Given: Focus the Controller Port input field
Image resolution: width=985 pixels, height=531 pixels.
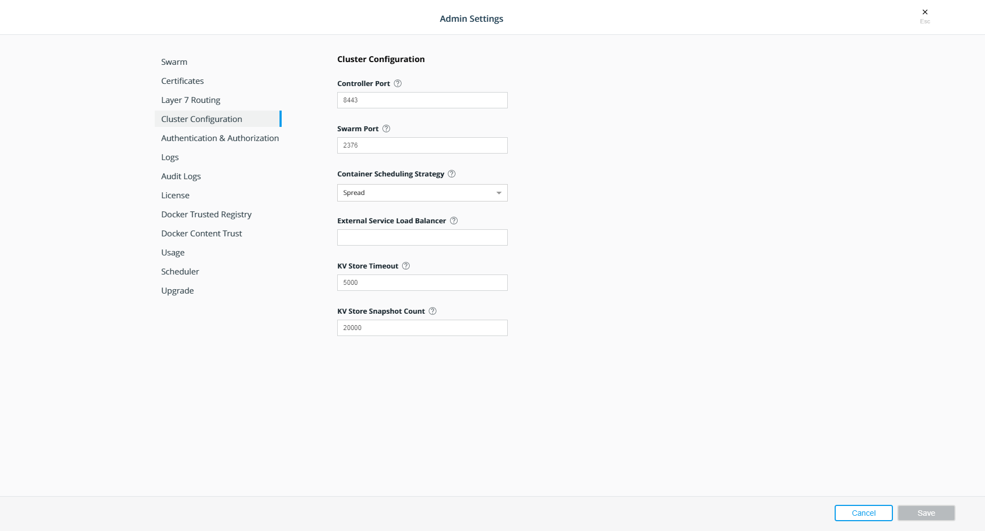Looking at the screenshot, I should [422, 100].
